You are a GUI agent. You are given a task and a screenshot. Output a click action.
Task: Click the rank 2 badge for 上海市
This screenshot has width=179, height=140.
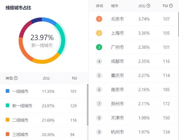[99, 33]
